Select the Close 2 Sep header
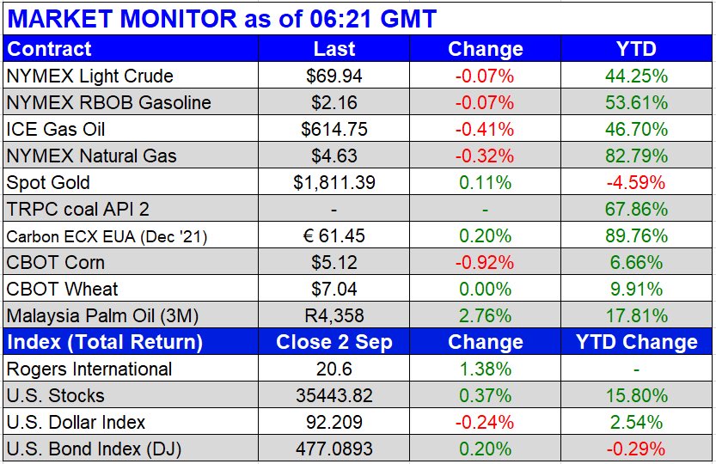The height and width of the screenshot is (464, 716). point(334,342)
